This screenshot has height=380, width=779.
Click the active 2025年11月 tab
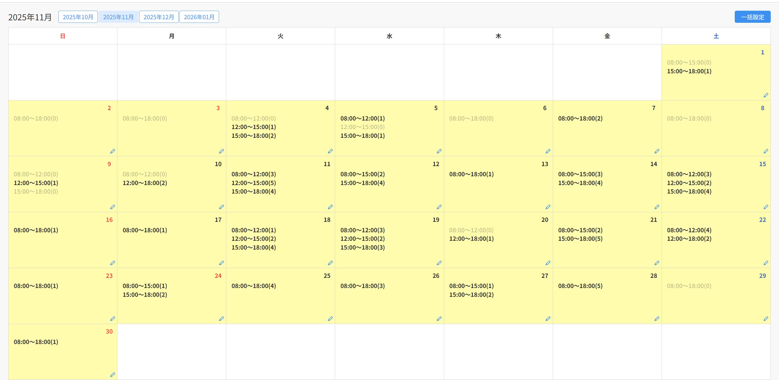pyautogui.click(x=118, y=17)
